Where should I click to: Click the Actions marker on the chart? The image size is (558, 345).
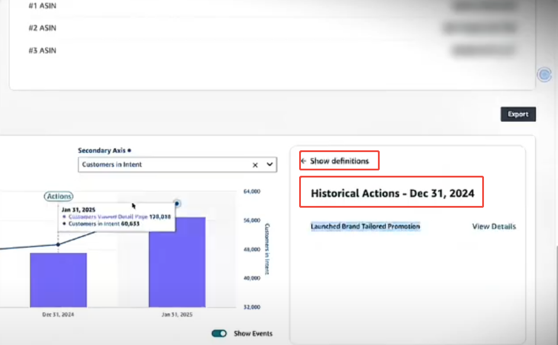coord(59,196)
